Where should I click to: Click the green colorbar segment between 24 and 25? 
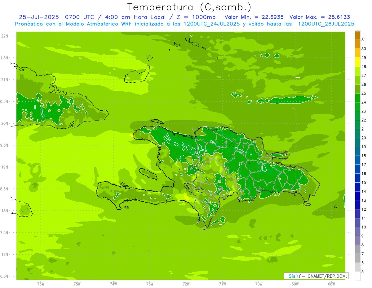coord(357,98)
